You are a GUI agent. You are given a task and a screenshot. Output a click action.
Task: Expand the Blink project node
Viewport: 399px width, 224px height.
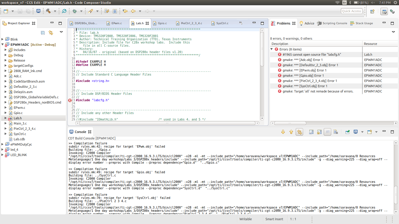click(3, 39)
